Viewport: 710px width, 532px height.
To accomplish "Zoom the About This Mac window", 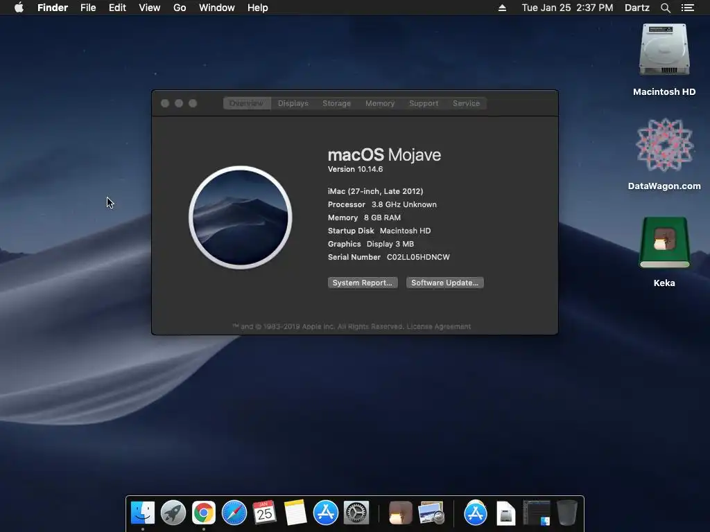I will [193, 103].
